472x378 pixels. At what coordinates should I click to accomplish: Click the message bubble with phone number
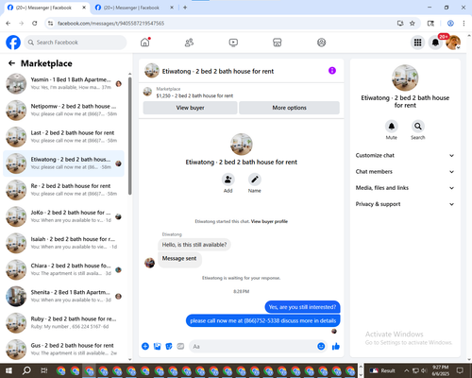(263, 320)
